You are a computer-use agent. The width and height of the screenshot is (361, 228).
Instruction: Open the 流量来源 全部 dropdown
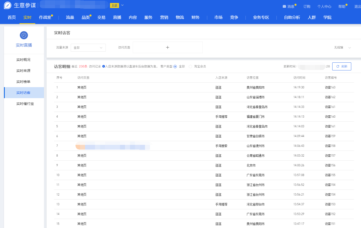point(88,48)
